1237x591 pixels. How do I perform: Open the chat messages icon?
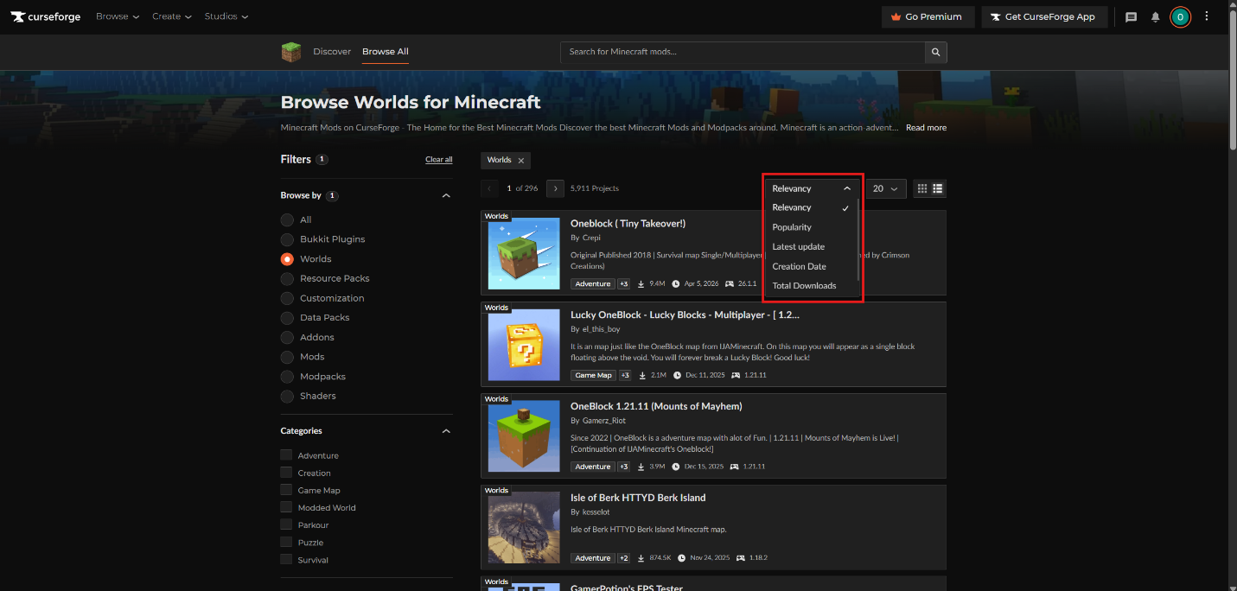pyautogui.click(x=1131, y=16)
